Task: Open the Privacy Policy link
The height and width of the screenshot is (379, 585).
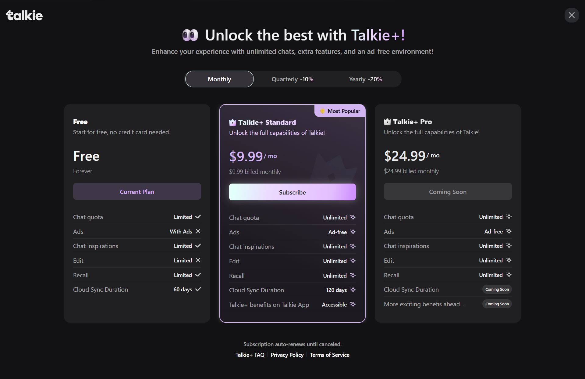Action: tap(287, 355)
